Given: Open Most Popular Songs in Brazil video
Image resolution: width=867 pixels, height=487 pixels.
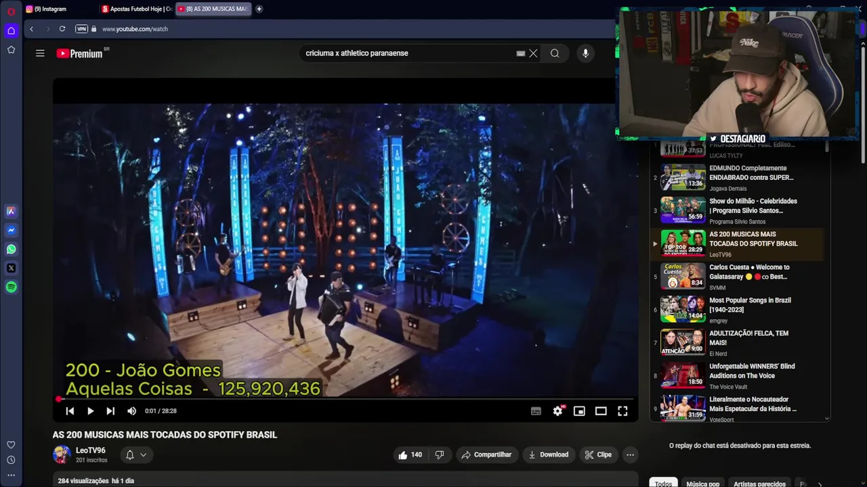Looking at the screenshot, I should 738,310.
